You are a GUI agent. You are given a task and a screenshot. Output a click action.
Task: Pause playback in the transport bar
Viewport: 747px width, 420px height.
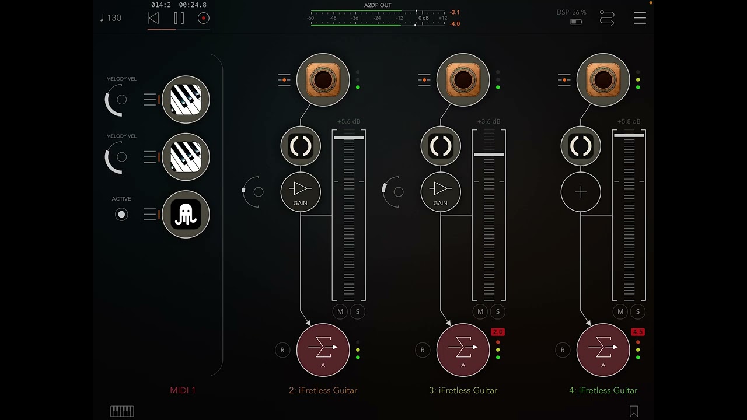coord(179,18)
